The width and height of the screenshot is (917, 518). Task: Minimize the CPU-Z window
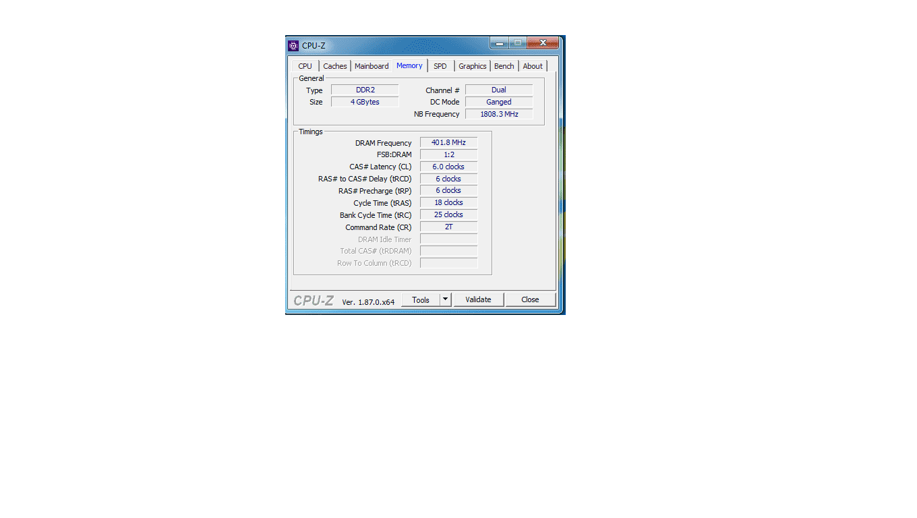[x=499, y=44]
